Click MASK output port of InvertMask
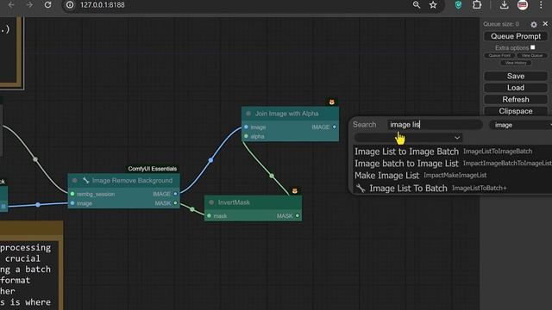552x310 pixels. point(297,216)
